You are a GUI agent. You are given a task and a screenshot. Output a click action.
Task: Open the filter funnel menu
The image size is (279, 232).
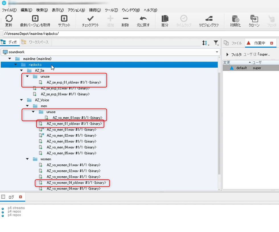pos(216,43)
